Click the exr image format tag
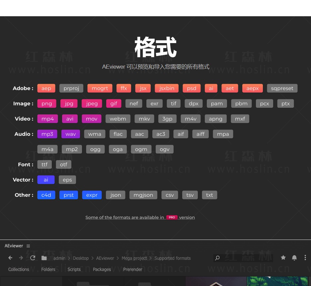The image size is (311, 286). (154, 104)
